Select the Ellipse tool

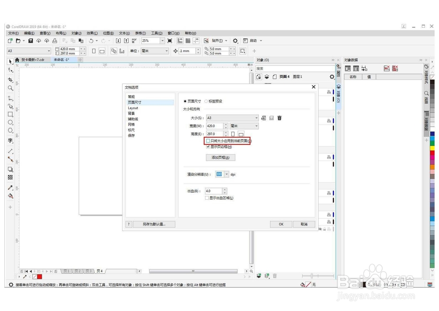(x=11, y=123)
